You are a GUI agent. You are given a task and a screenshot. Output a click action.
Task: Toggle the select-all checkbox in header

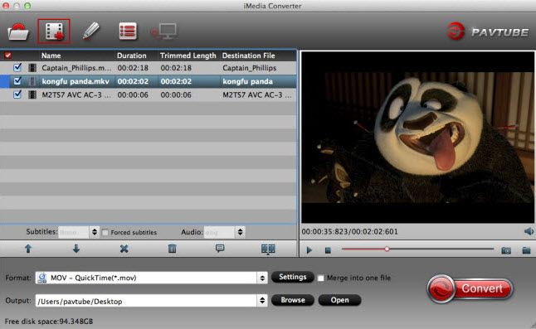pos(7,56)
